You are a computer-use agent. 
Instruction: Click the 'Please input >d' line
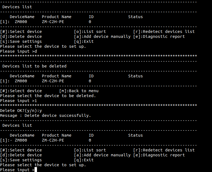tap(18, 51)
